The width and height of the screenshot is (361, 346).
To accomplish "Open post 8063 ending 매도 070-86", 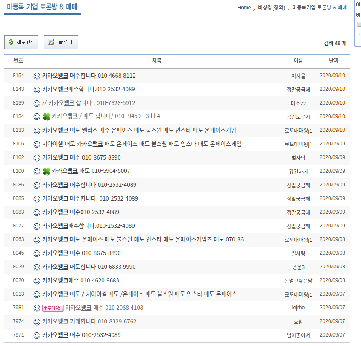I will pyautogui.click(x=143, y=240).
